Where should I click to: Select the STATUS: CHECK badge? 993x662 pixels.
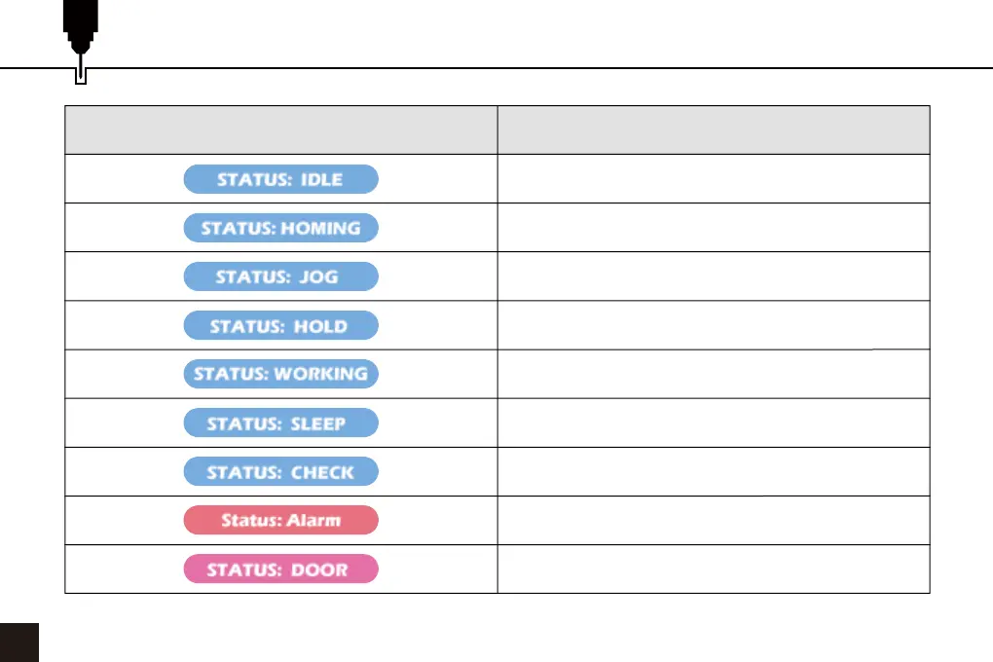pos(280,472)
